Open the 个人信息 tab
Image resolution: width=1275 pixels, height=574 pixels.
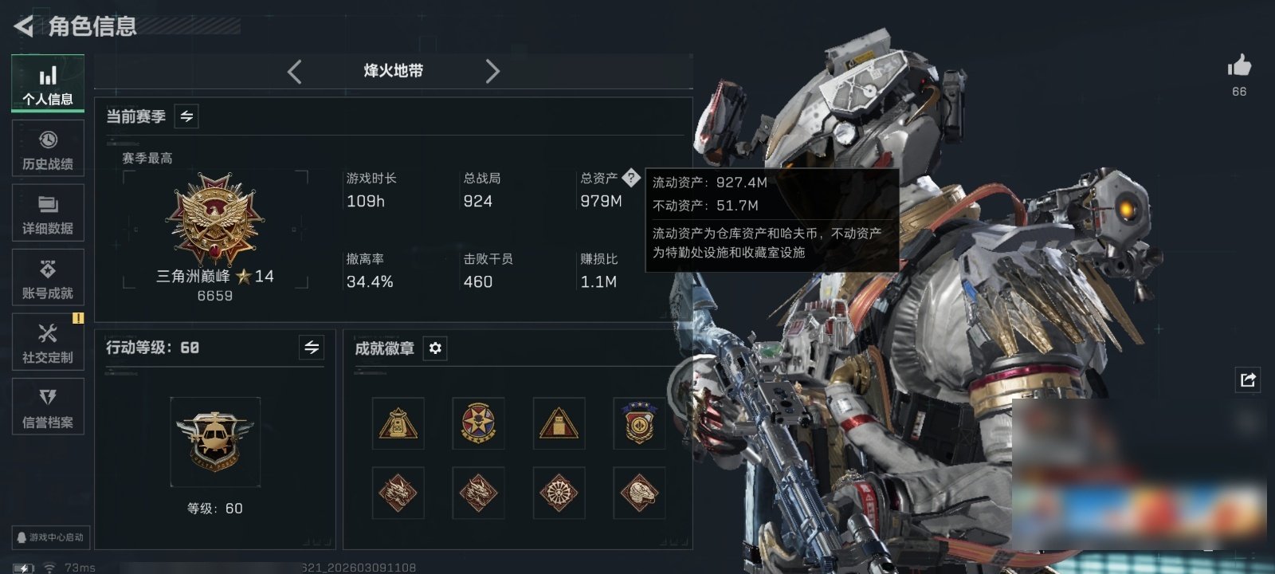(x=48, y=84)
